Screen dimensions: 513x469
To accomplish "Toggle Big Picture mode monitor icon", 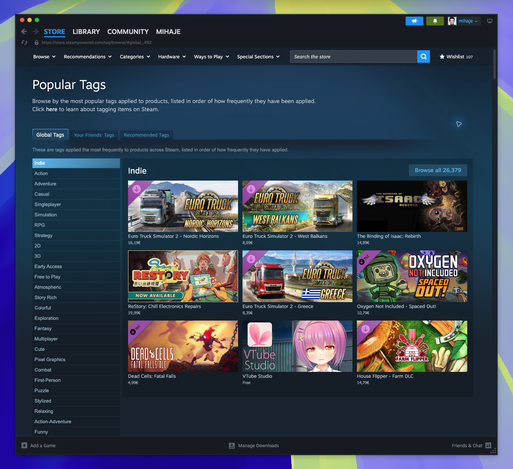I will 490,21.
